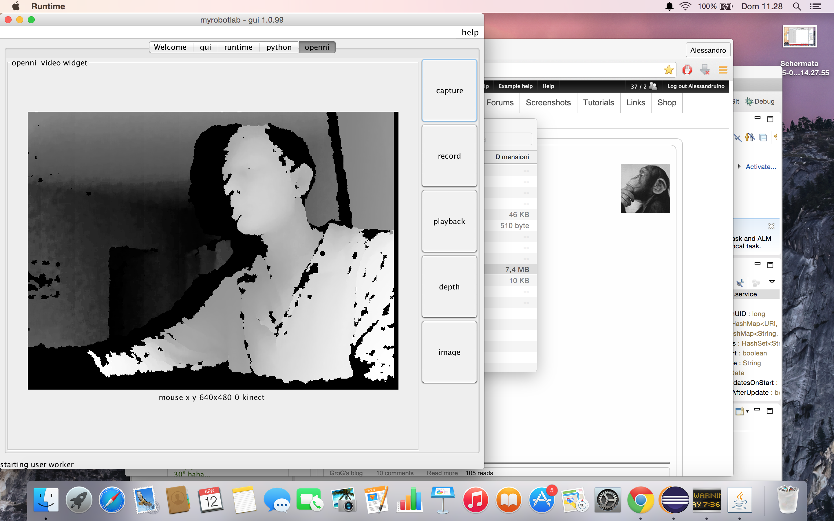The height and width of the screenshot is (521, 834).
Task: Click the playback button
Action: 449,221
